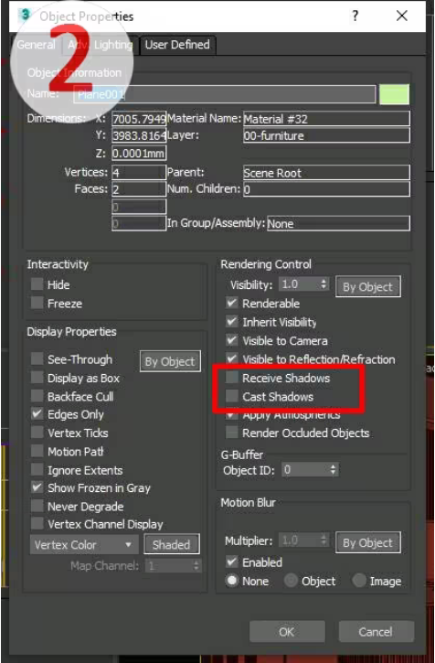The image size is (435, 663).
Task: Check the See-Through option
Action: coord(37,359)
